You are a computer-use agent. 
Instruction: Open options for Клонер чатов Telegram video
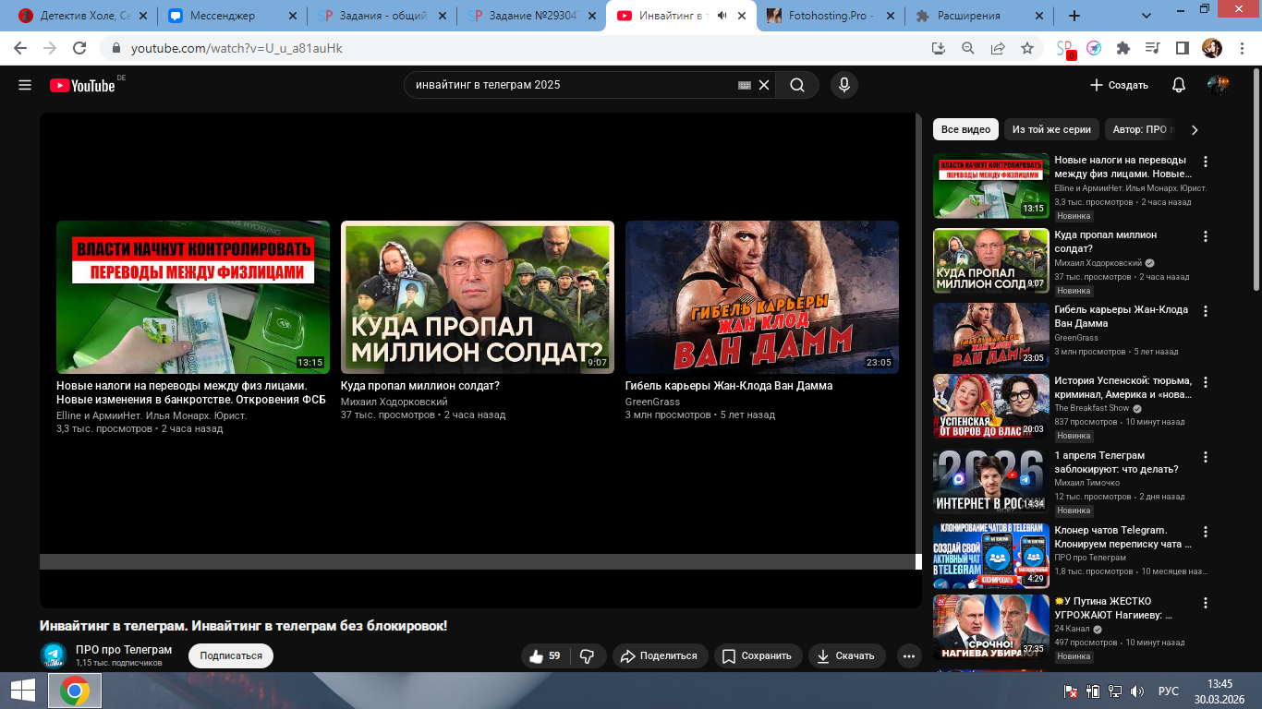pyautogui.click(x=1205, y=532)
